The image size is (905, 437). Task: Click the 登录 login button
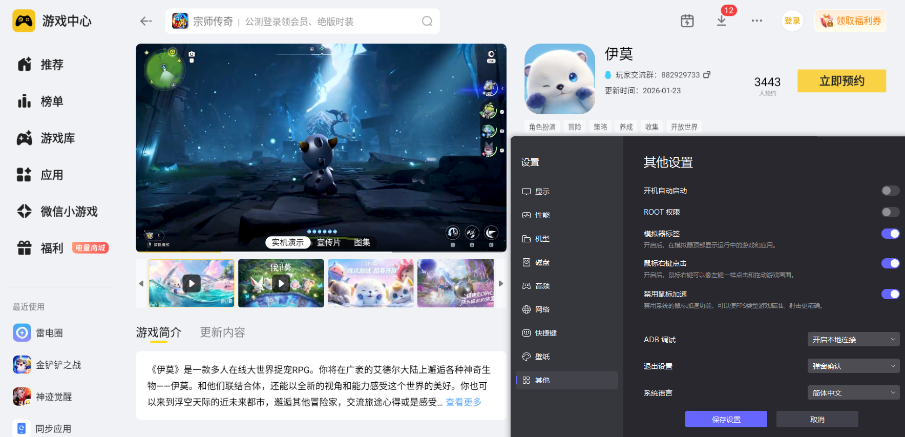pos(792,21)
